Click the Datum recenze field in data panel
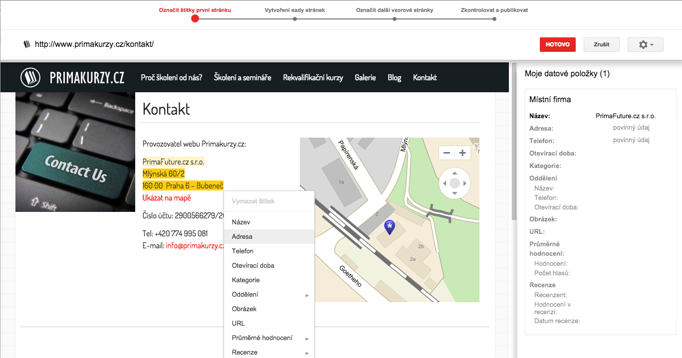Screen dimensions: 682x358 tap(557, 321)
